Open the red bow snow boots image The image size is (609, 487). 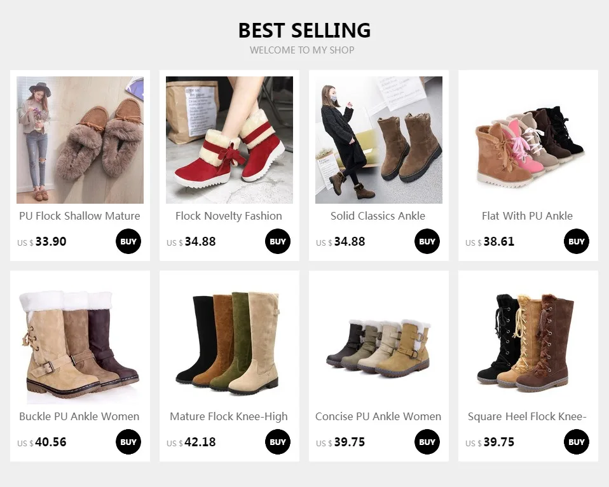click(229, 140)
